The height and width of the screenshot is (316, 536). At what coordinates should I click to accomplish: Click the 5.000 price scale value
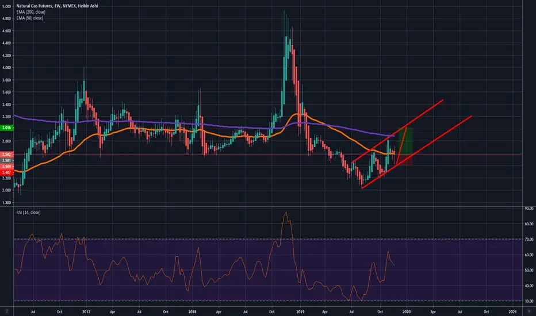tap(6, 6)
